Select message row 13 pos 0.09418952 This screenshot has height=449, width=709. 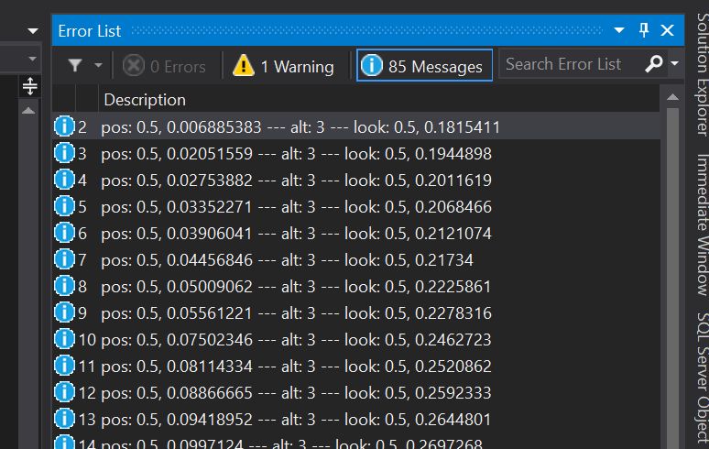click(x=356, y=420)
